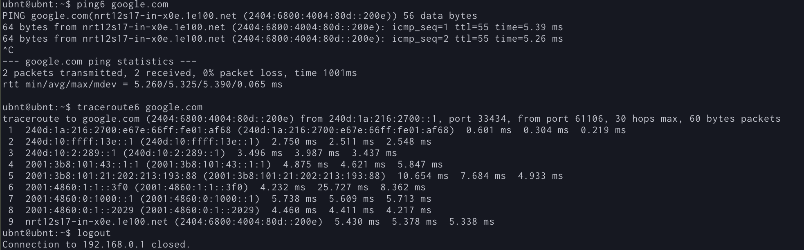Image resolution: width=804 pixels, height=250 pixels.
Task: Click hop 8 address 2001:4860:0:1::2029
Action: (x=79, y=210)
